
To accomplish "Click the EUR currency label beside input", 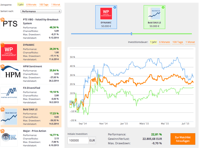I will tap(92, 140).
